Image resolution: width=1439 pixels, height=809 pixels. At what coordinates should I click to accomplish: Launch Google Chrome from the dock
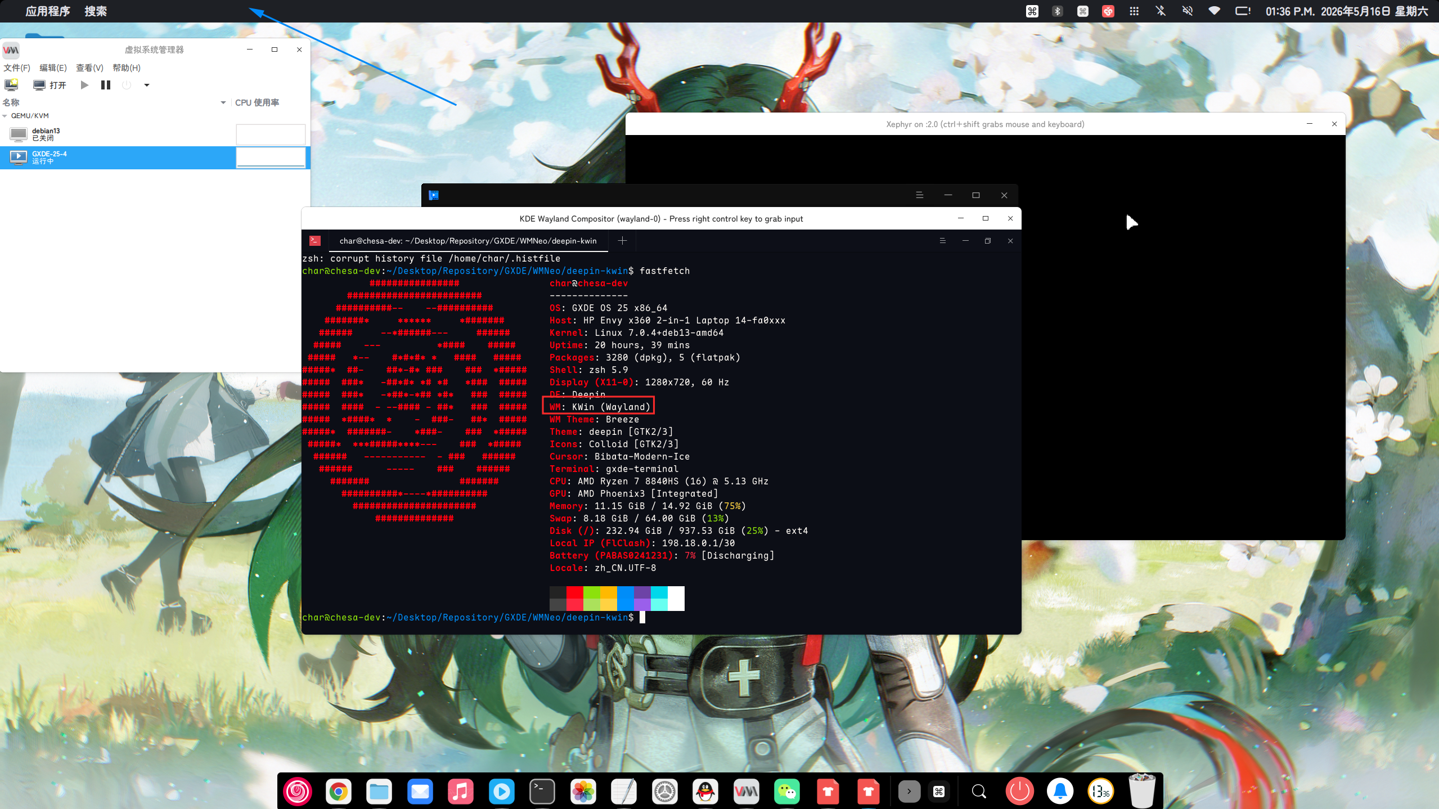[338, 792]
